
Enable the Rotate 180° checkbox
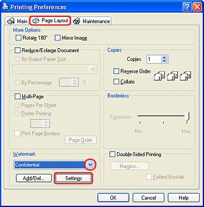18,38
